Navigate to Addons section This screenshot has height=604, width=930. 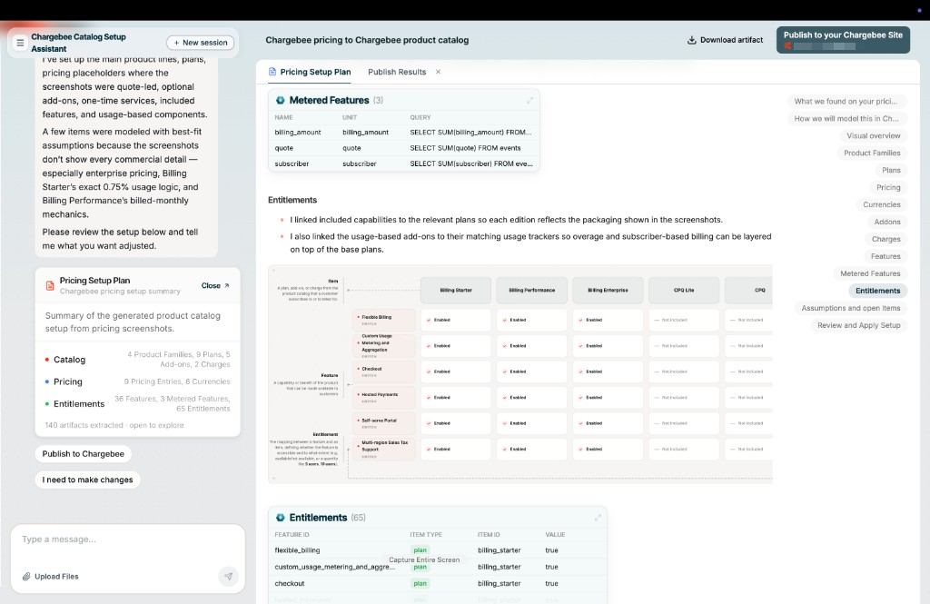(x=886, y=222)
